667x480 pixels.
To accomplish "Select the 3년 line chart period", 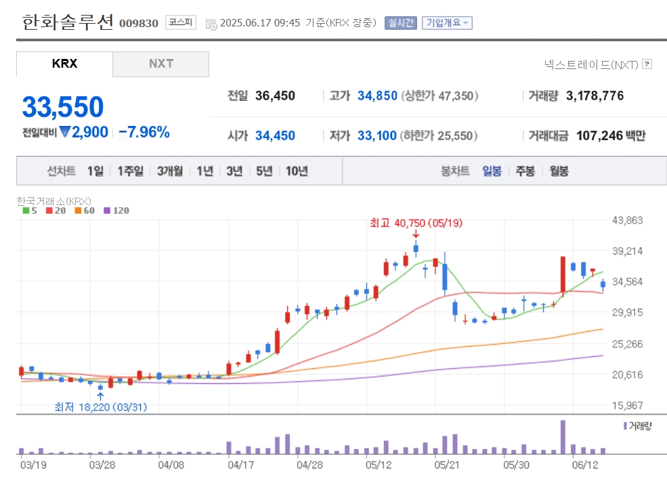I will [234, 171].
